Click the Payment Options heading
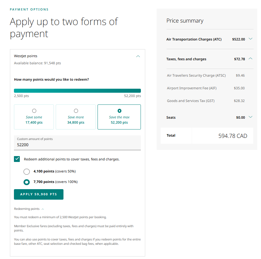The width and height of the screenshot is (261, 259). coord(29,9)
